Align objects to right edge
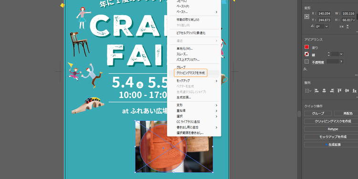The width and height of the screenshot is (358, 179). [x=332, y=91]
